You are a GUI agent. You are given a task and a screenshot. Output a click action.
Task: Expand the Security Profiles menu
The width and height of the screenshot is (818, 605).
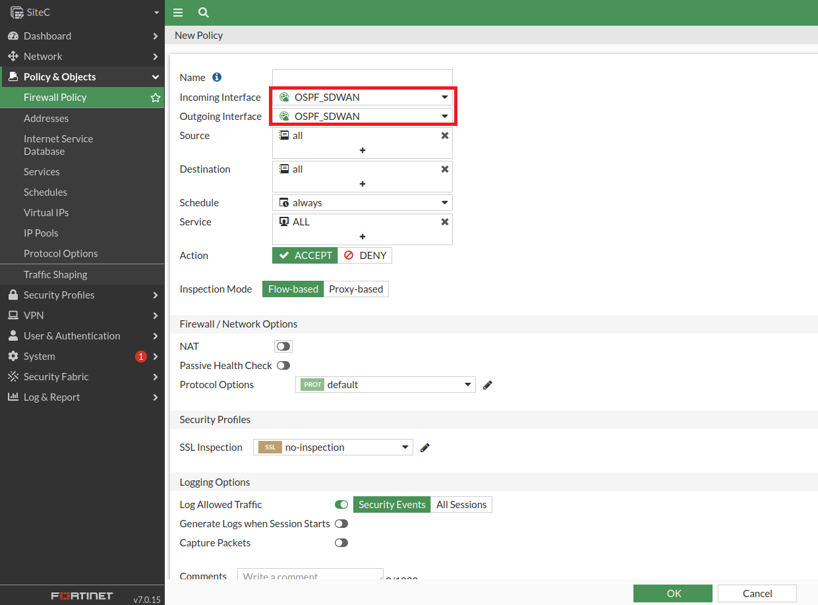tap(156, 295)
